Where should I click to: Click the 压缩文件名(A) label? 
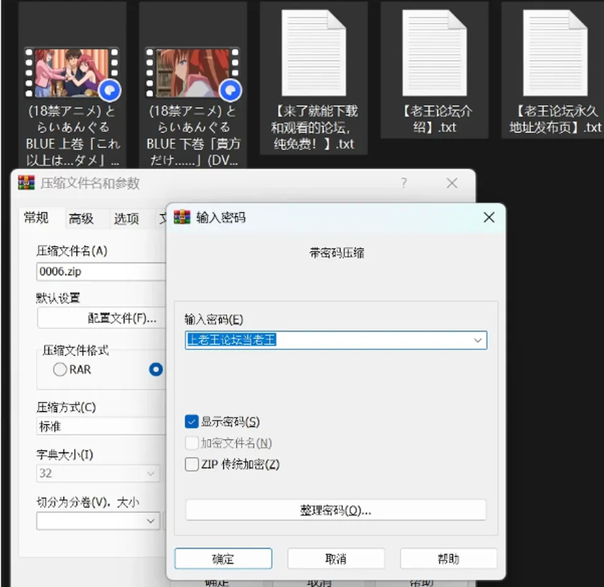pos(72,251)
